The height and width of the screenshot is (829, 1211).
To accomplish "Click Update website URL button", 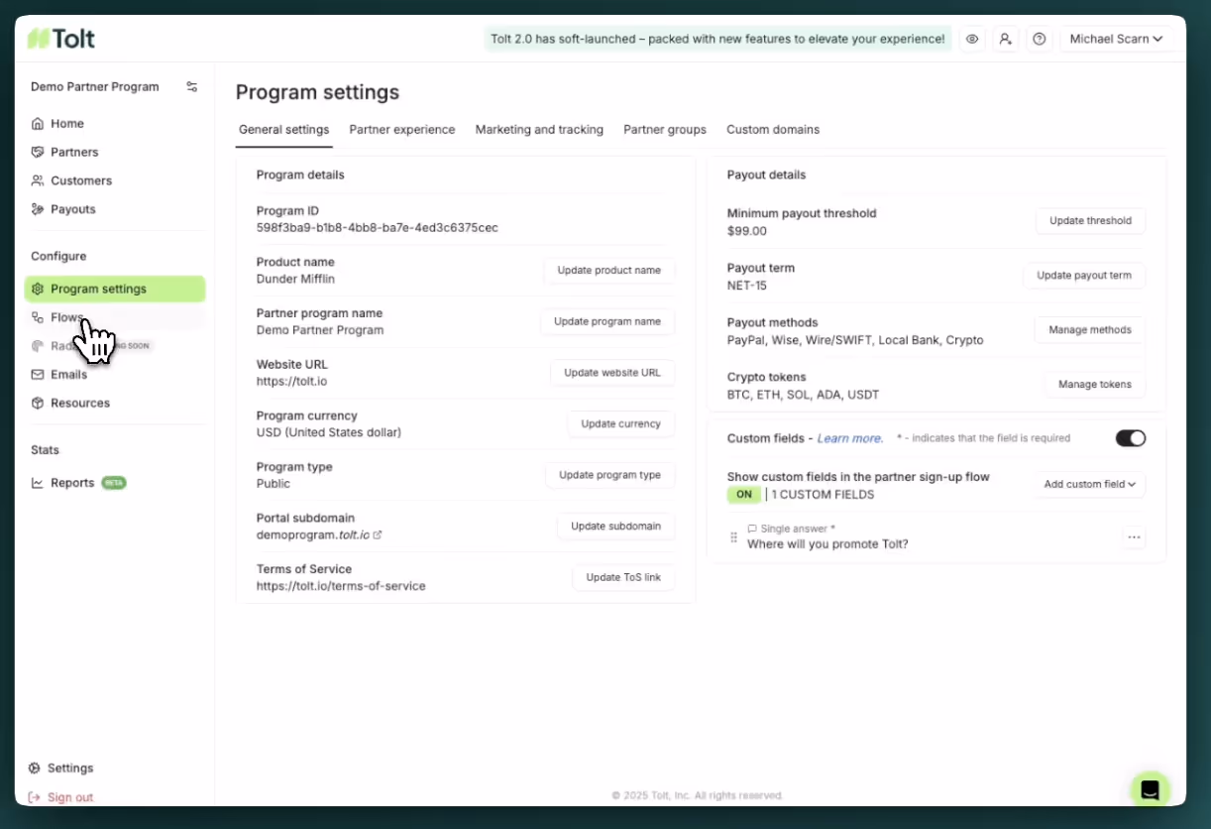I will 612,373.
